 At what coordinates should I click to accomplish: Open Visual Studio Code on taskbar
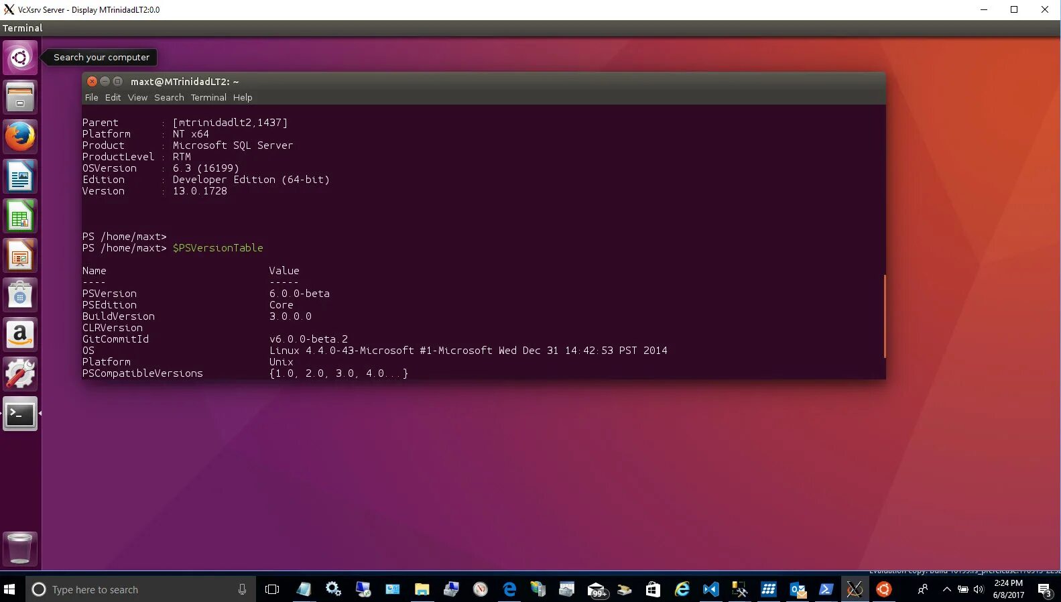[710, 589]
